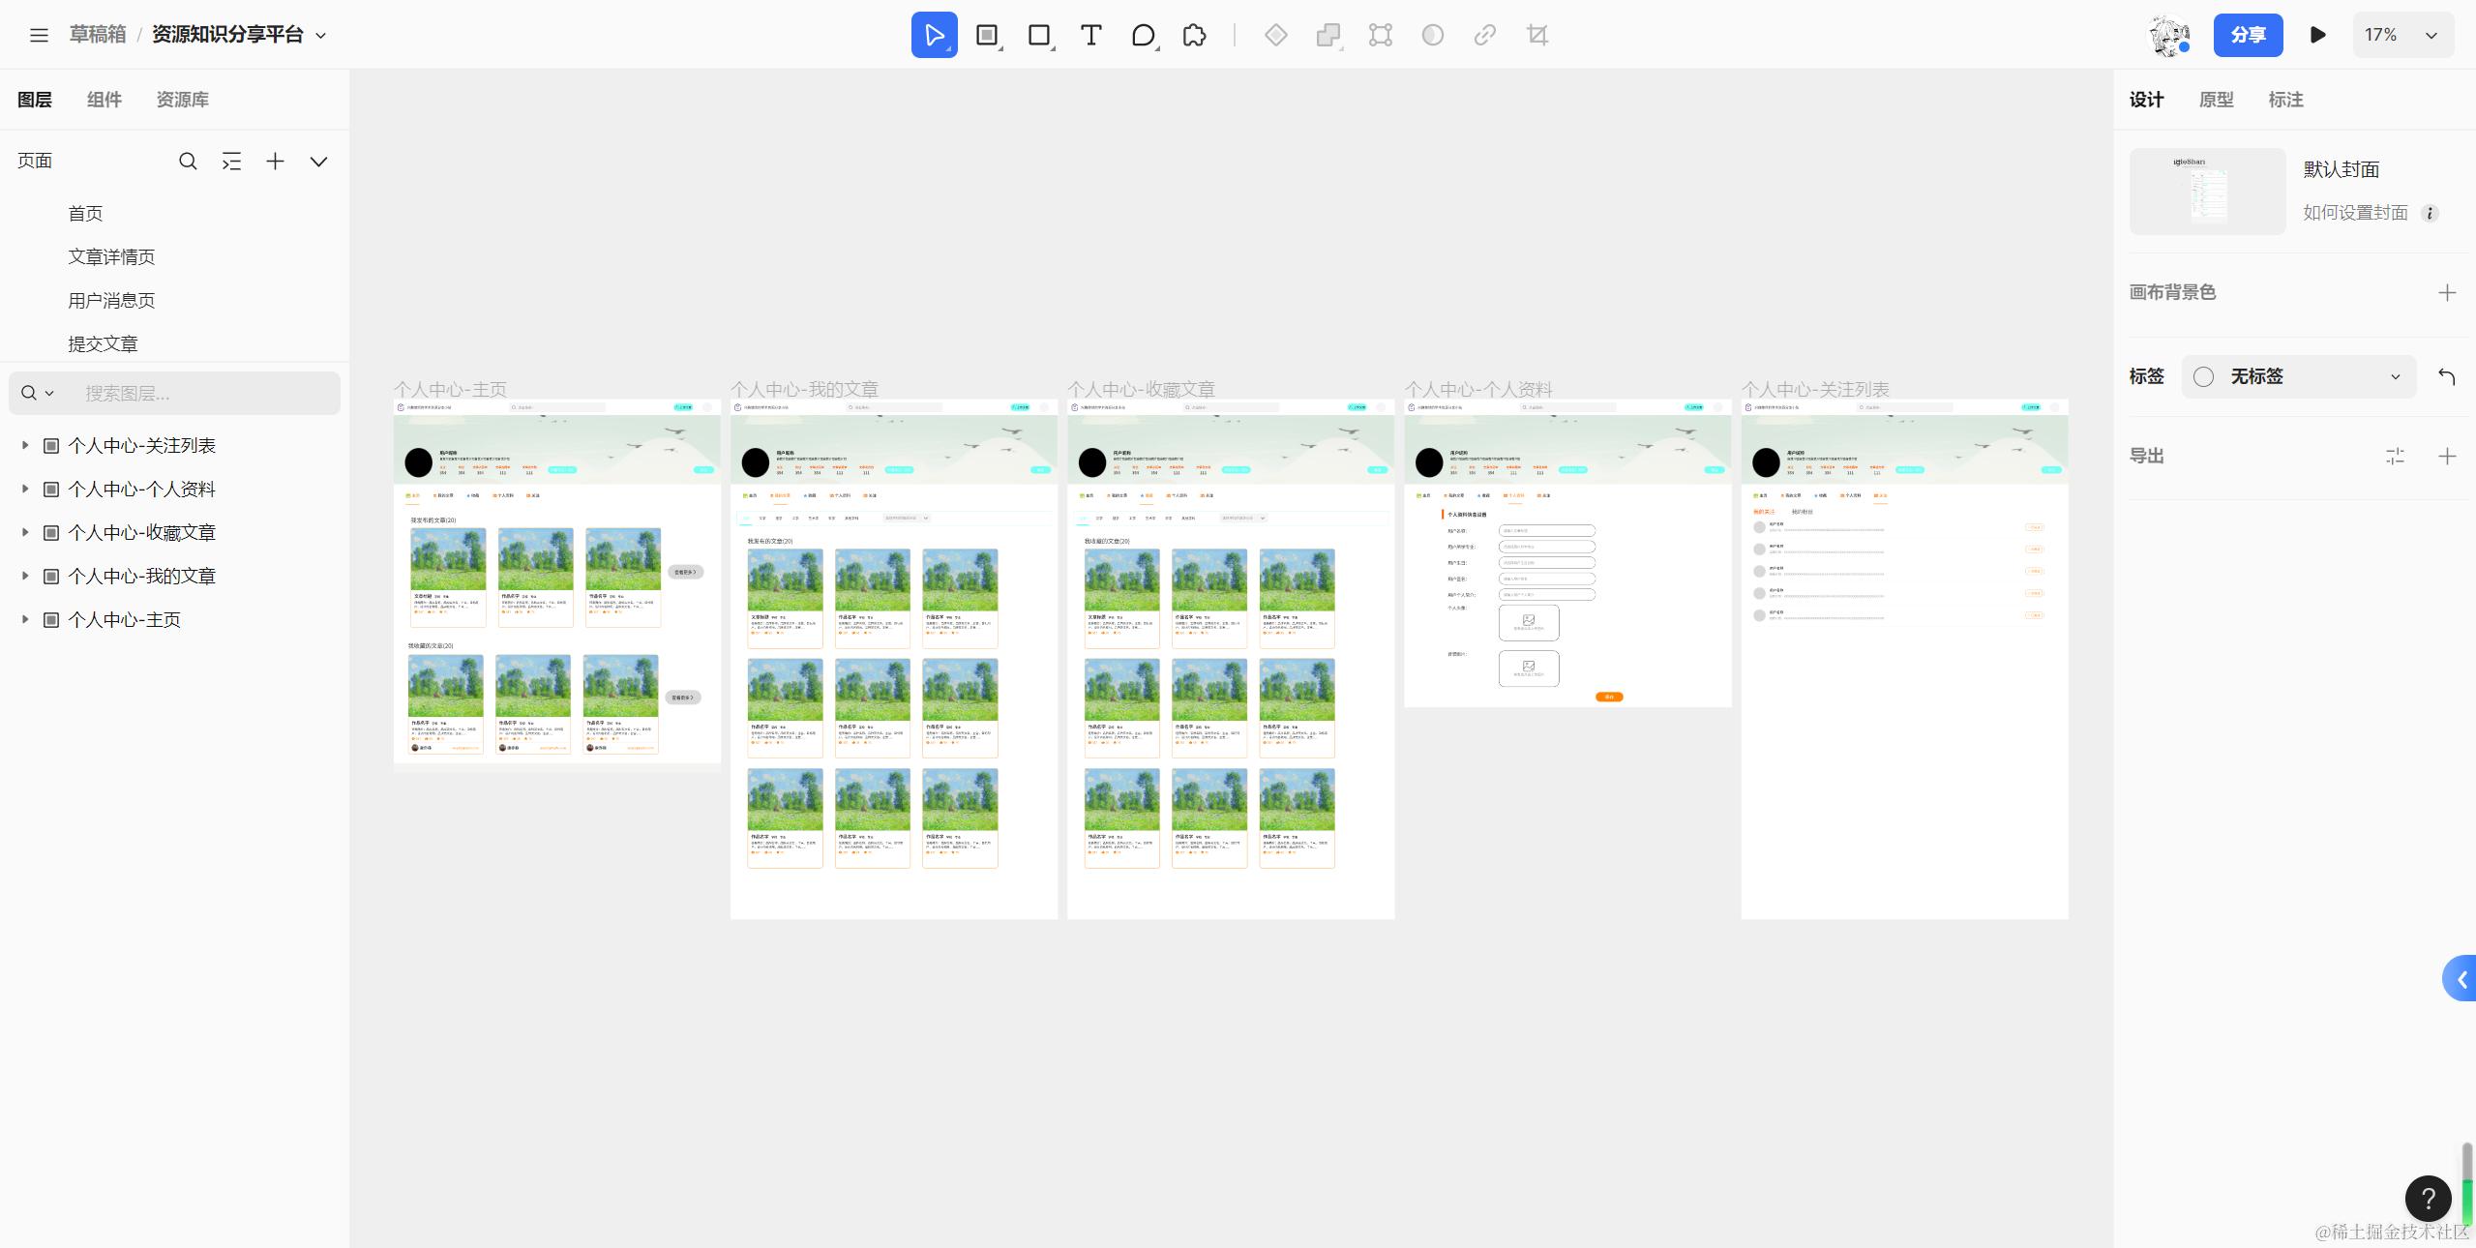Open the hamburger main menu
2476x1248 pixels.
[39, 36]
